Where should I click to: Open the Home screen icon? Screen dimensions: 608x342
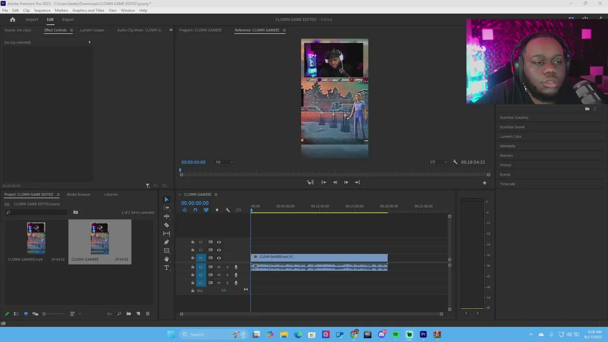click(12, 19)
